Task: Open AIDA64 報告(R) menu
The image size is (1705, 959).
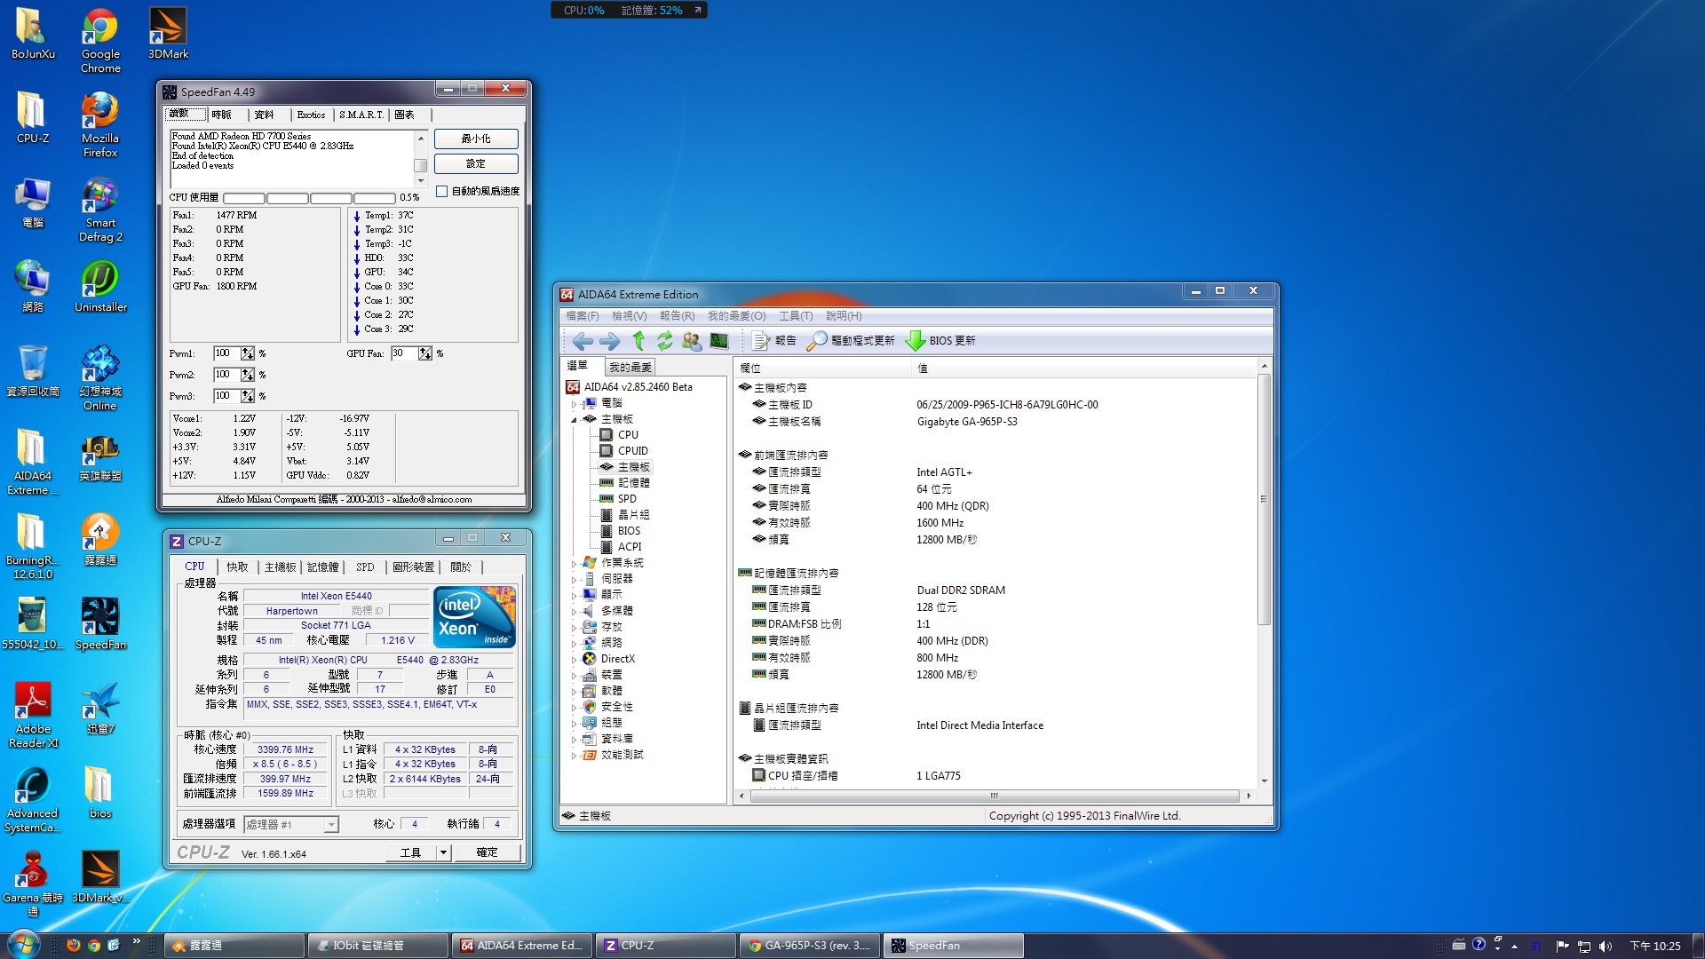Action: point(677,316)
